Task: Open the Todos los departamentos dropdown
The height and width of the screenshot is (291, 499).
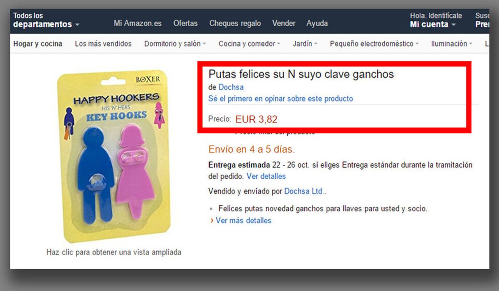Action: click(46, 20)
